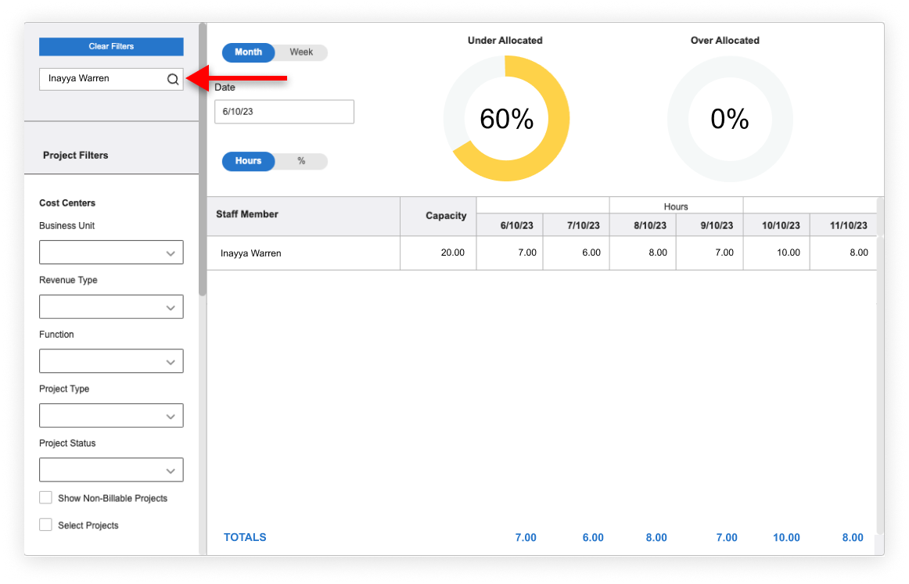Expand the Project Type dropdown
909x584 pixels.
111,416
